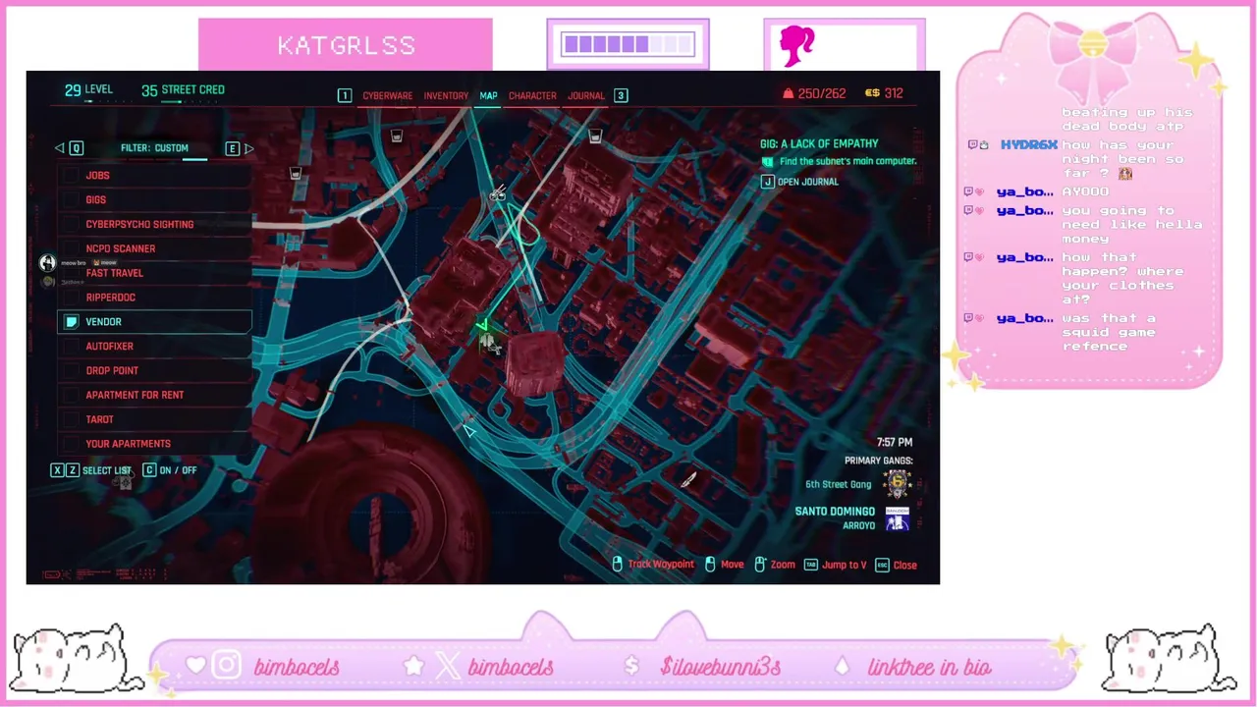Click the quest objective marker icon
The height and width of the screenshot is (707, 1257).
point(768,162)
